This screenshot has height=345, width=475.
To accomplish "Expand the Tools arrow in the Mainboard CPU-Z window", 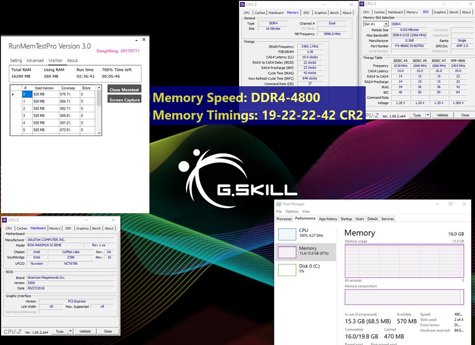I will [70, 332].
